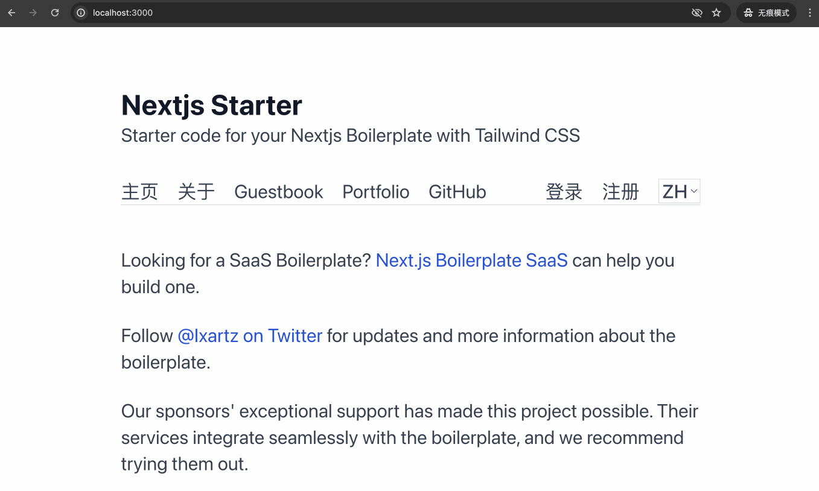819x491 pixels.
Task: Go to the Guestbook page
Action: pos(279,192)
